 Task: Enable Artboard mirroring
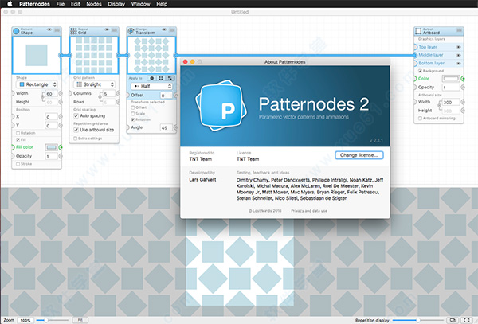tap(420, 118)
